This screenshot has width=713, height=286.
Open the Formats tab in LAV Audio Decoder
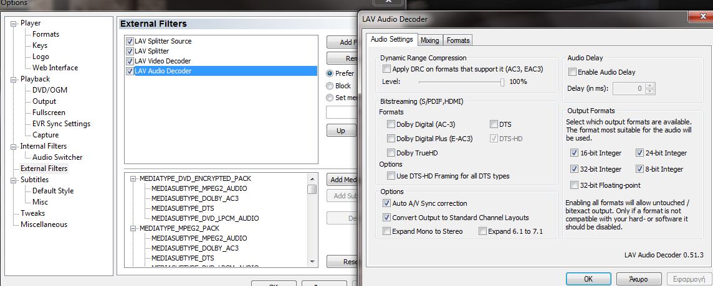[458, 40]
